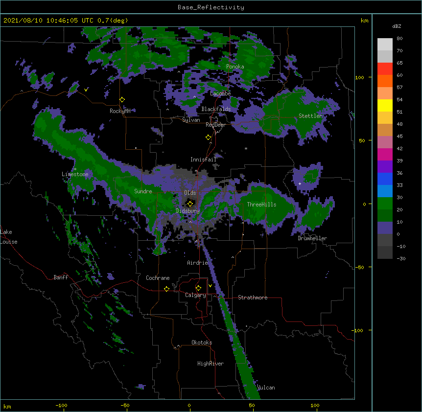
Task: Click the Base_Reflectivity title text
Action: point(211,7)
